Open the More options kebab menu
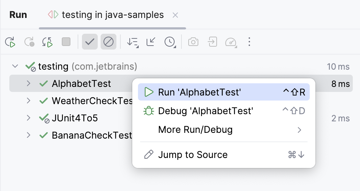 point(249,42)
